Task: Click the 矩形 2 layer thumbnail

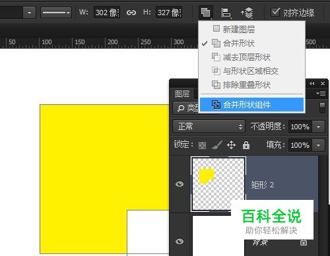Action: 218,184
